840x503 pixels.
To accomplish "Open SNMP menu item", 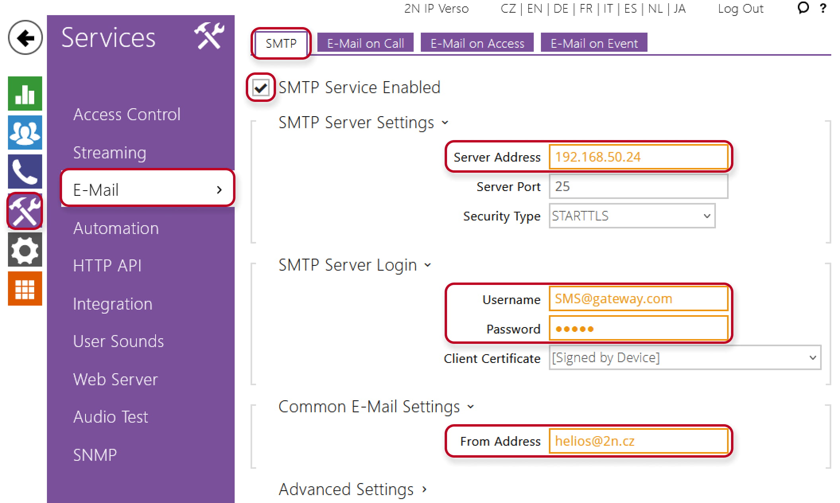I will (95, 455).
